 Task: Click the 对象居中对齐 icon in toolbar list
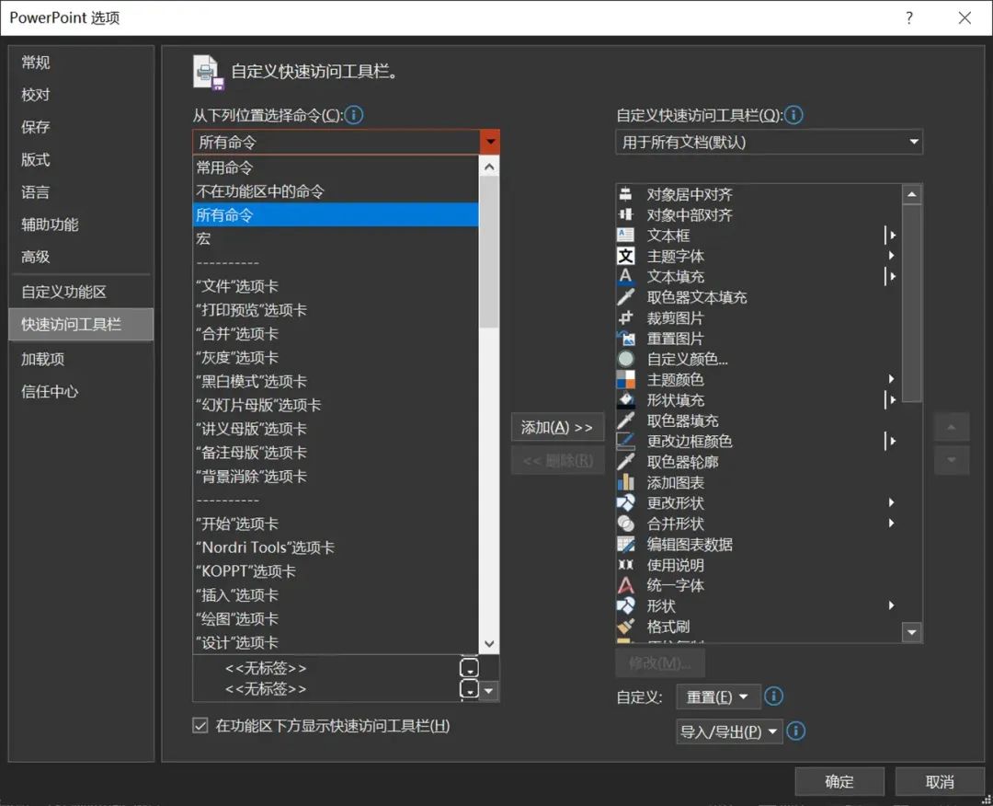tap(626, 194)
